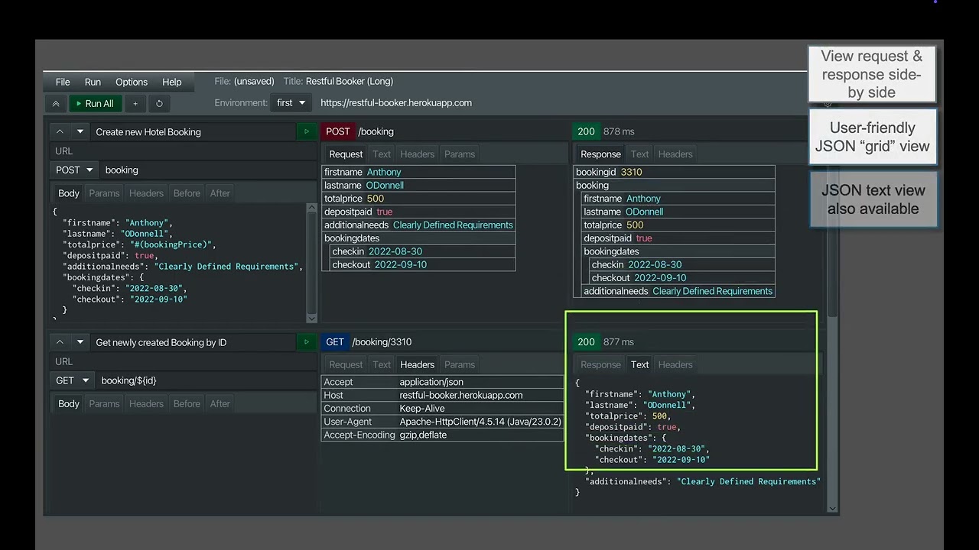Select Request tab under GET /booking/3310

tap(346, 364)
